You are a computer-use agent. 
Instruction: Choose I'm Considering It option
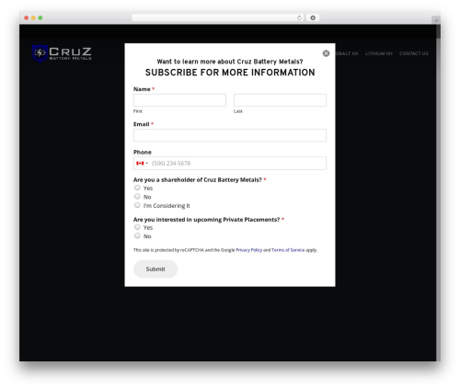tap(137, 205)
